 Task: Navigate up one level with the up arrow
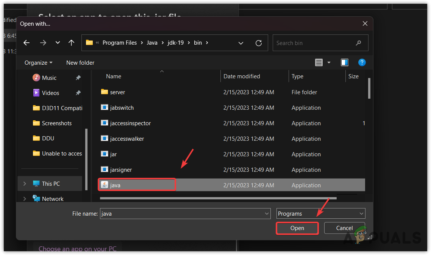click(72, 43)
